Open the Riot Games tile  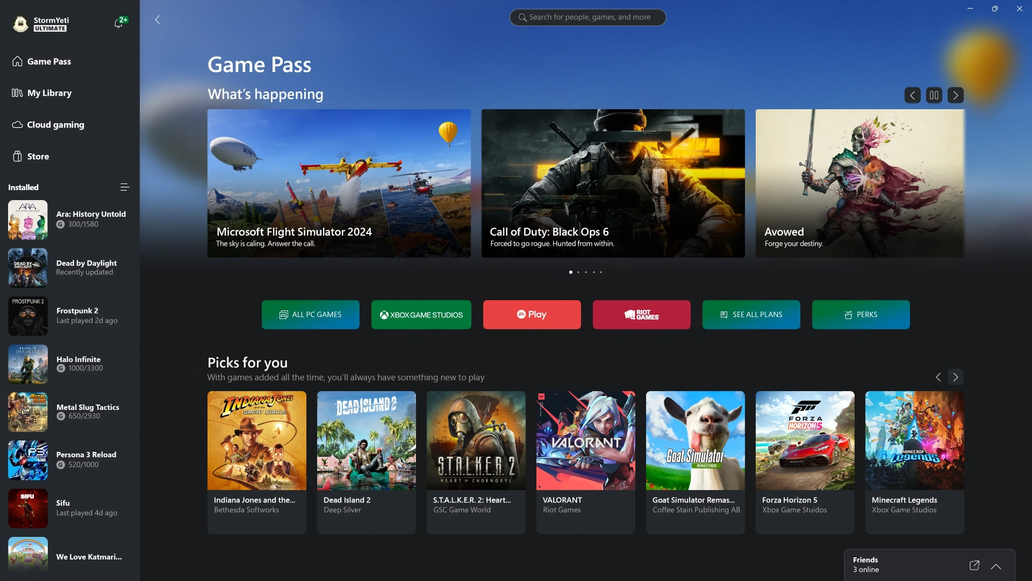(641, 315)
